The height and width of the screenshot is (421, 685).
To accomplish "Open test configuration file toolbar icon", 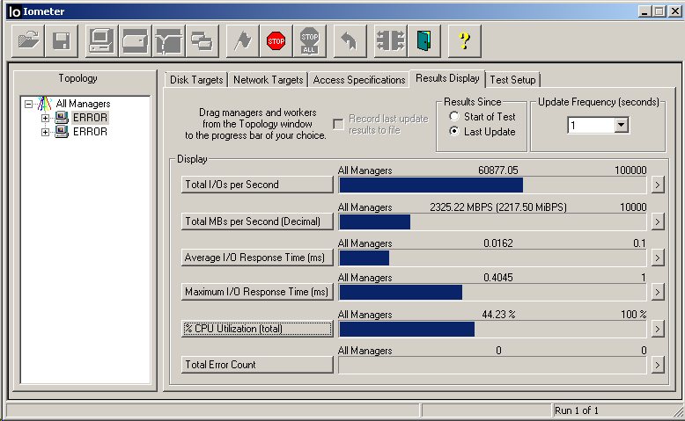I will click(28, 41).
